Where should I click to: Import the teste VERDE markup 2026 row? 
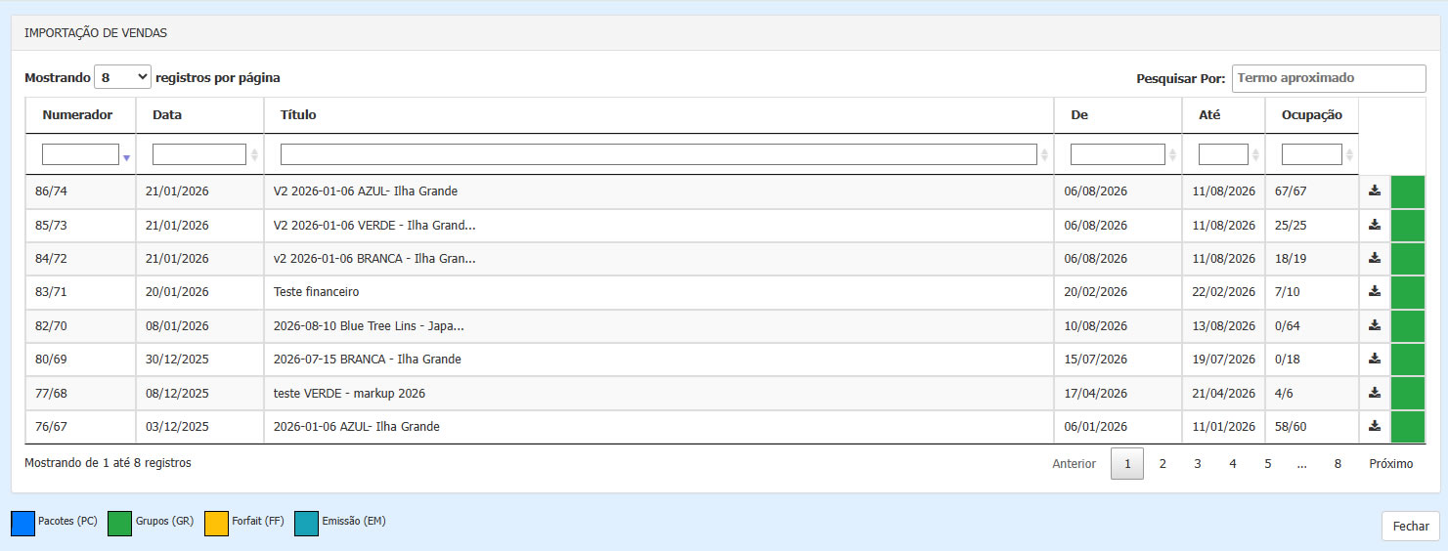1374,393
